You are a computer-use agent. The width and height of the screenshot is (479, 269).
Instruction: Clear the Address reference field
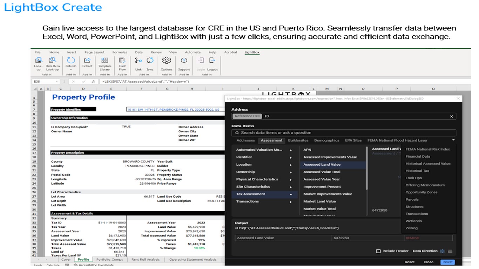pyautogui.click(x=451, y=116)
